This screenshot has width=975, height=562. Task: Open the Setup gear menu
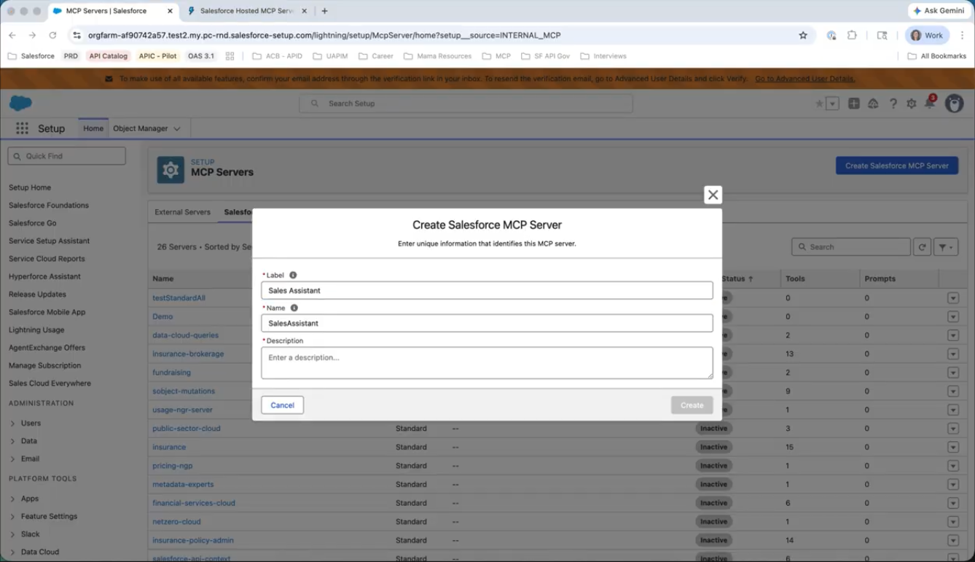click(912, 104)
